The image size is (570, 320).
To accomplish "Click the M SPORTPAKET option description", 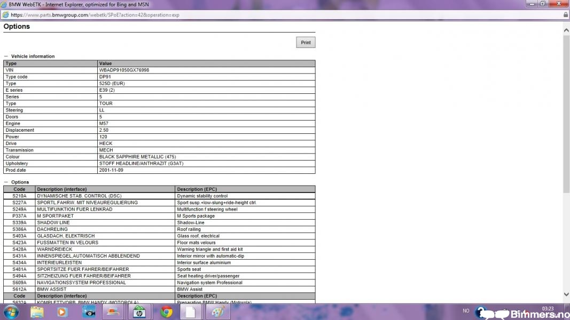I will click(x=55, y=216).
